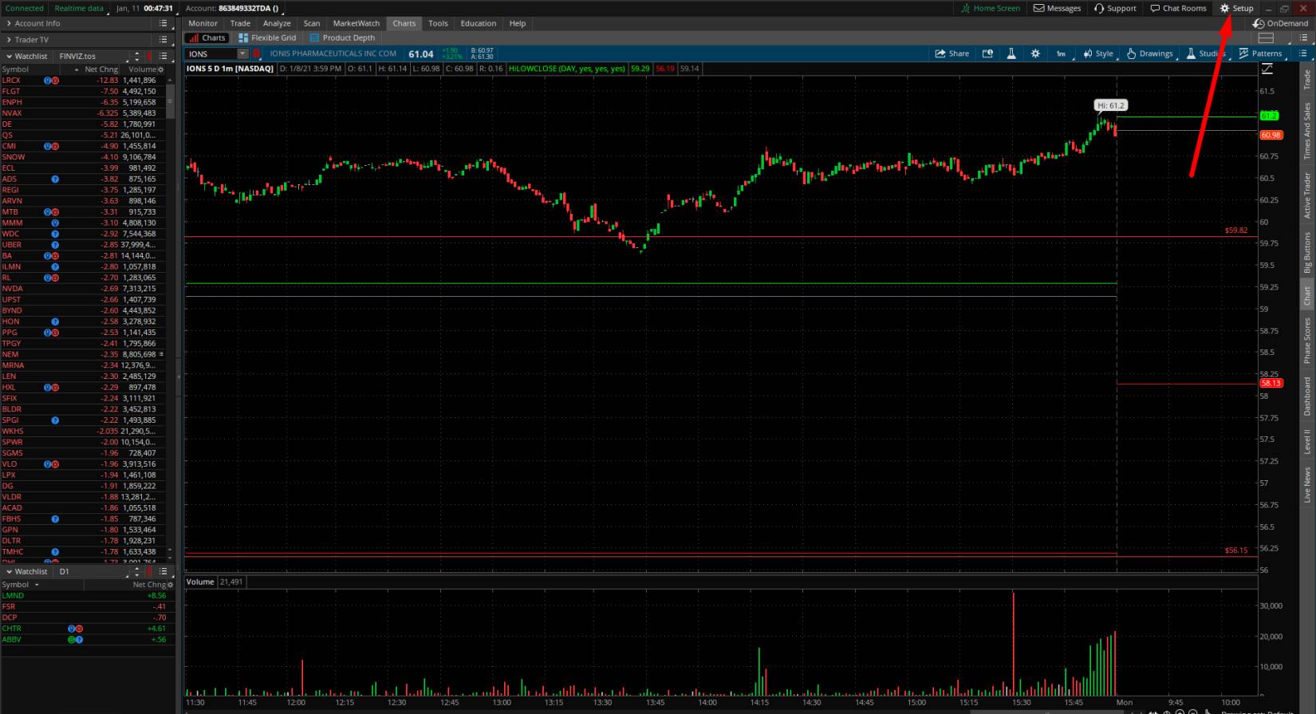This screenshot has height=714, width=1316.
Task: Open the MarketWatch tab
Action: [x=356, y=23]
